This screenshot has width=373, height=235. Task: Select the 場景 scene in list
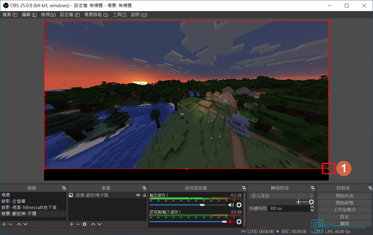pyautogui.click(x=33, y=195)
